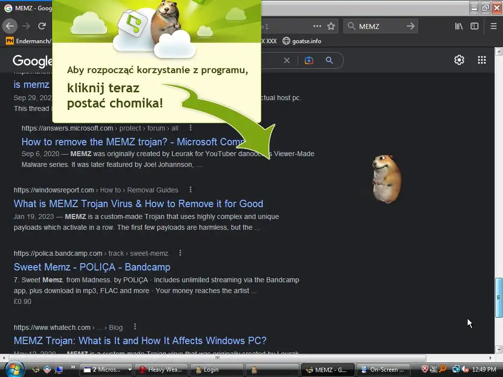Clear the Google search box with the X

[x=287, y=60]
